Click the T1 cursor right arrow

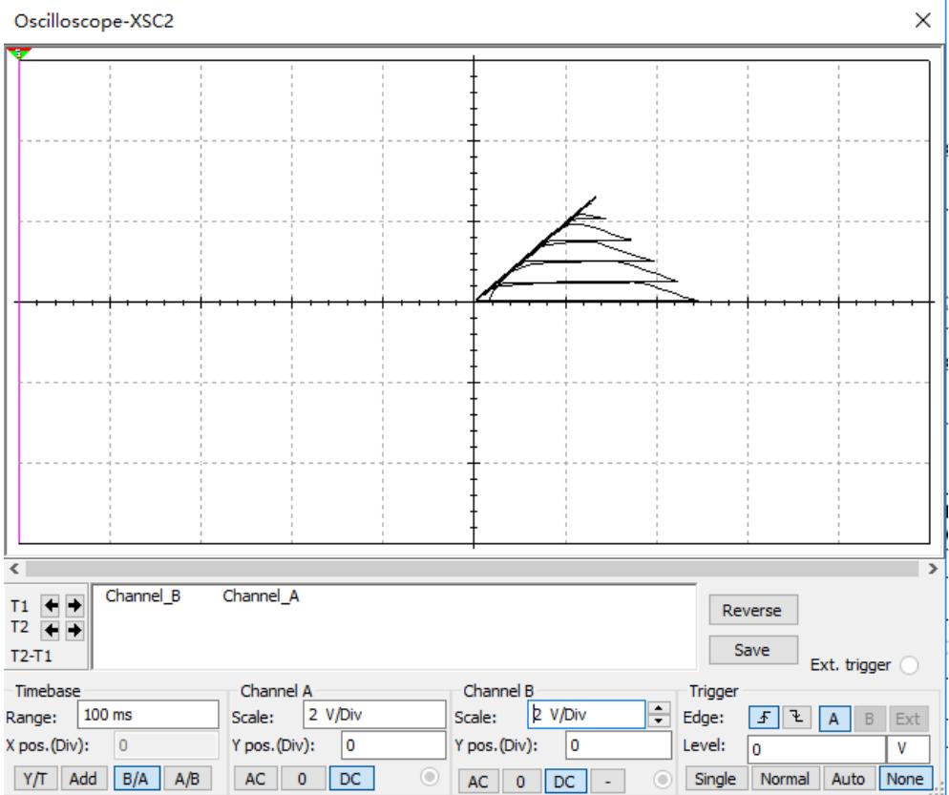point(74,604)
